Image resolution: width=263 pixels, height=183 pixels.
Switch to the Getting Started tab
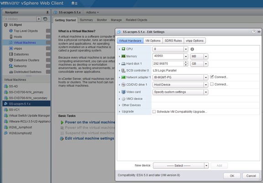65,20
